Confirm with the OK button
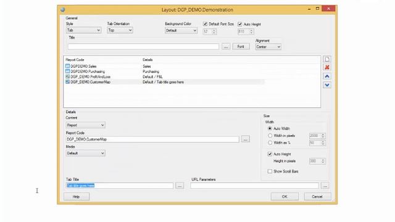The width and height of the screenshot is (395, 222). pos(285,197)
